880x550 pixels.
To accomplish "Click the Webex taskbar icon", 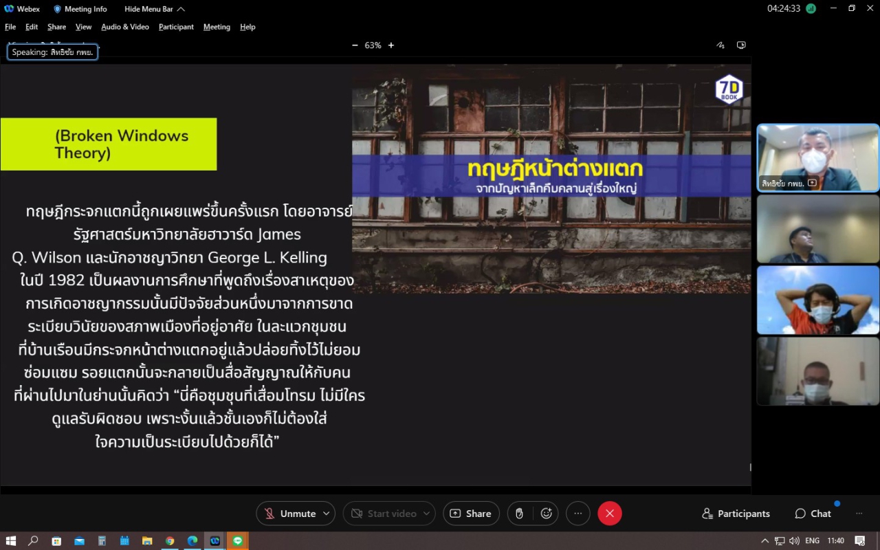I will 215,541.
